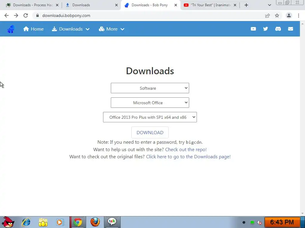This screenshot has height=228, width=305.
Task: Open the Downloads navbar dropdown menu
Action: pyautogui.click(x=71, y=29)
